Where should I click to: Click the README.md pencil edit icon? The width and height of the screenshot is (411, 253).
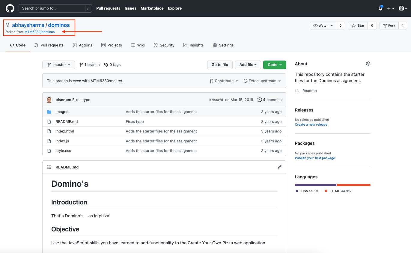coord(279,167)
